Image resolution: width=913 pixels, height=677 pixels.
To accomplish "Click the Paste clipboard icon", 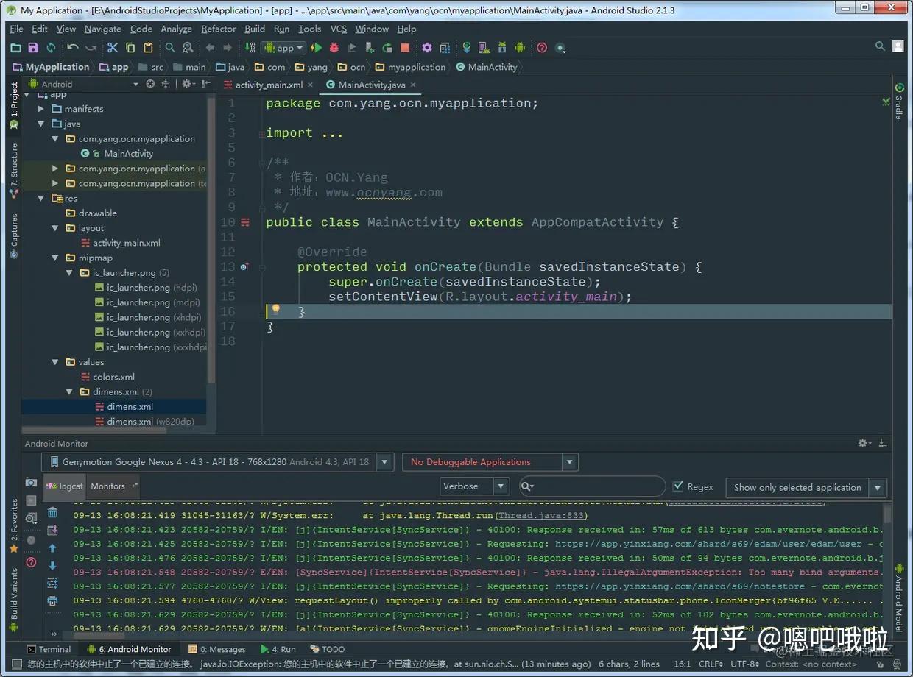I will 148,48.
